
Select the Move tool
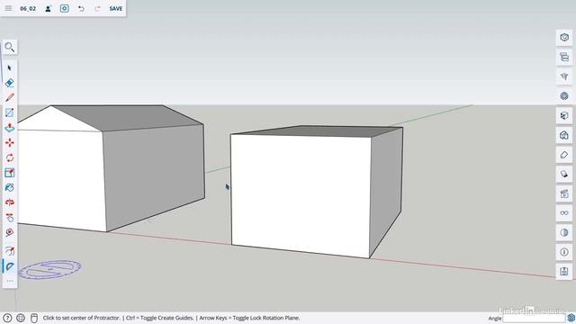click(10, 142)
